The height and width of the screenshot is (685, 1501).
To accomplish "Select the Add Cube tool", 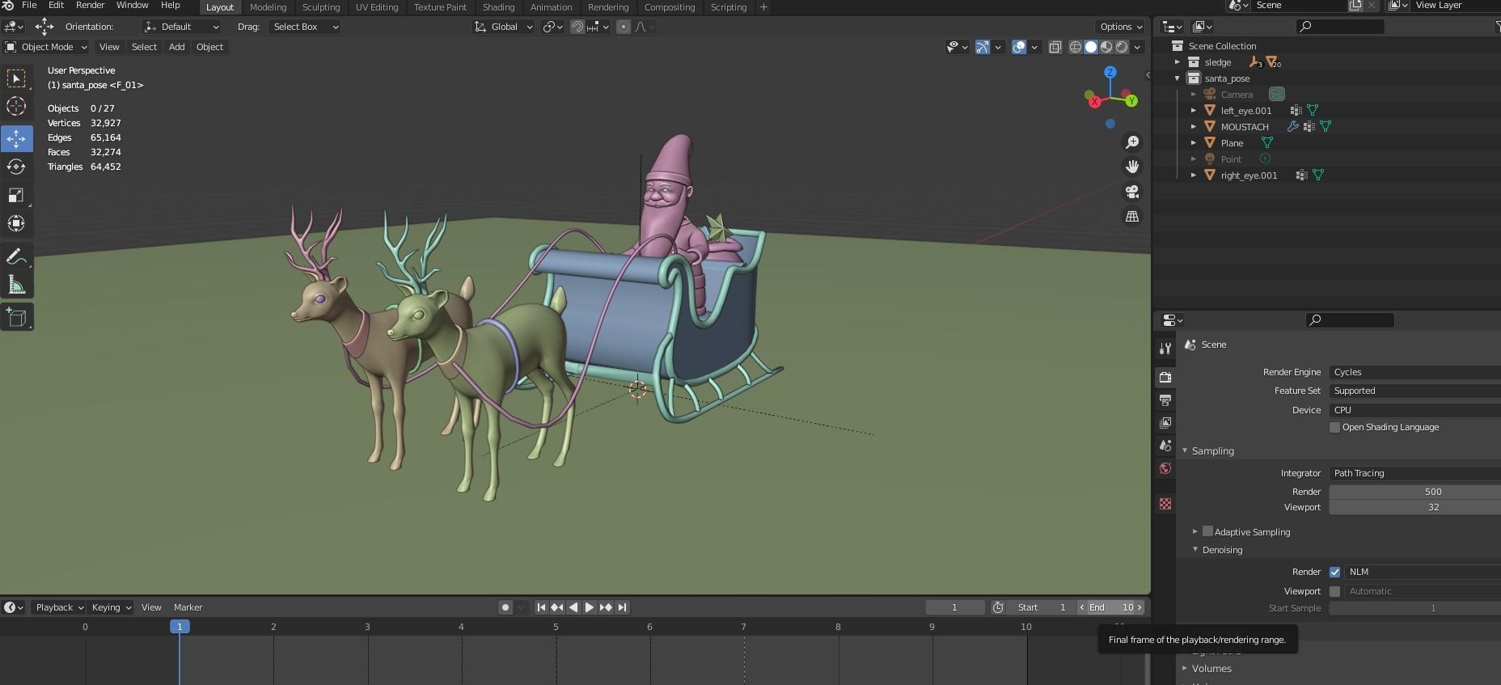I will [16, 317].
